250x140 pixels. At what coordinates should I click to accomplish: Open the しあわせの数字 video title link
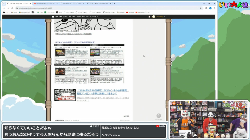click(76, 72)
